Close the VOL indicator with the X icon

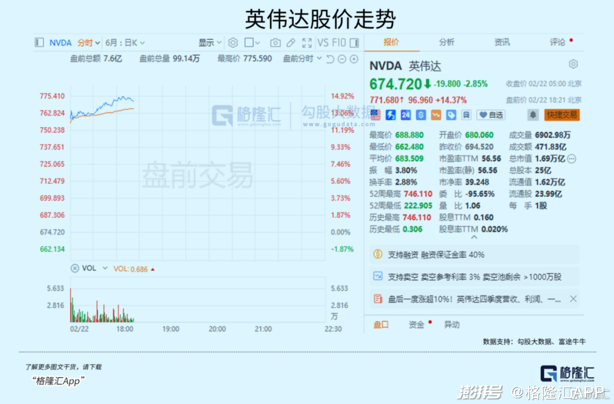(x=74, y=269)
